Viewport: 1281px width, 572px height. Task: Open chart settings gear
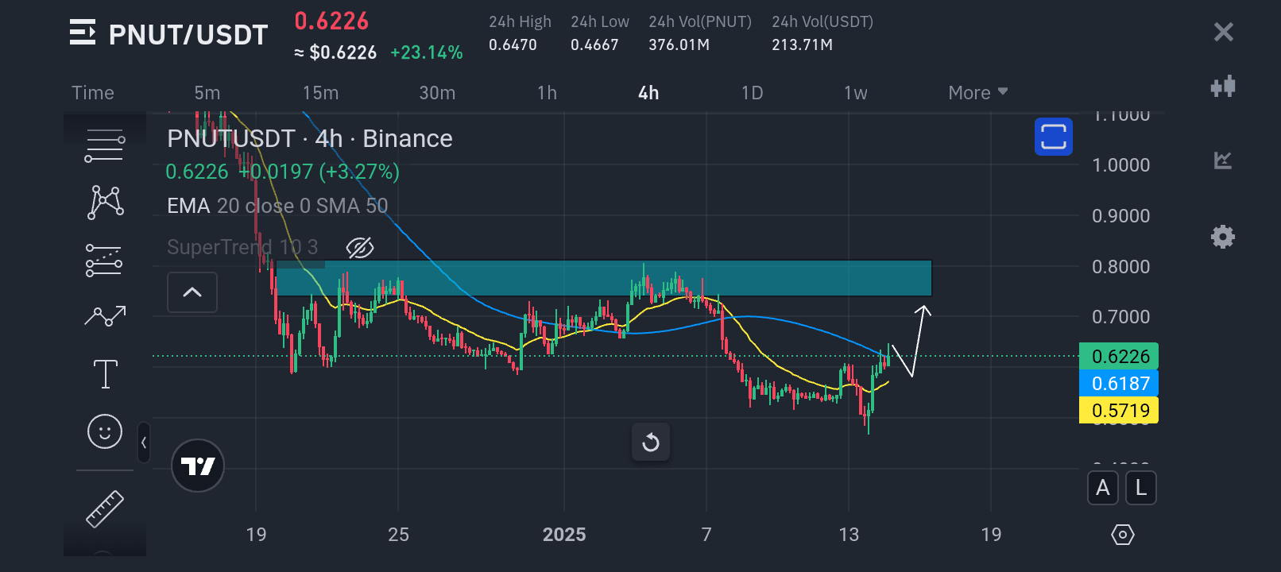click(x=1223, y=236)
